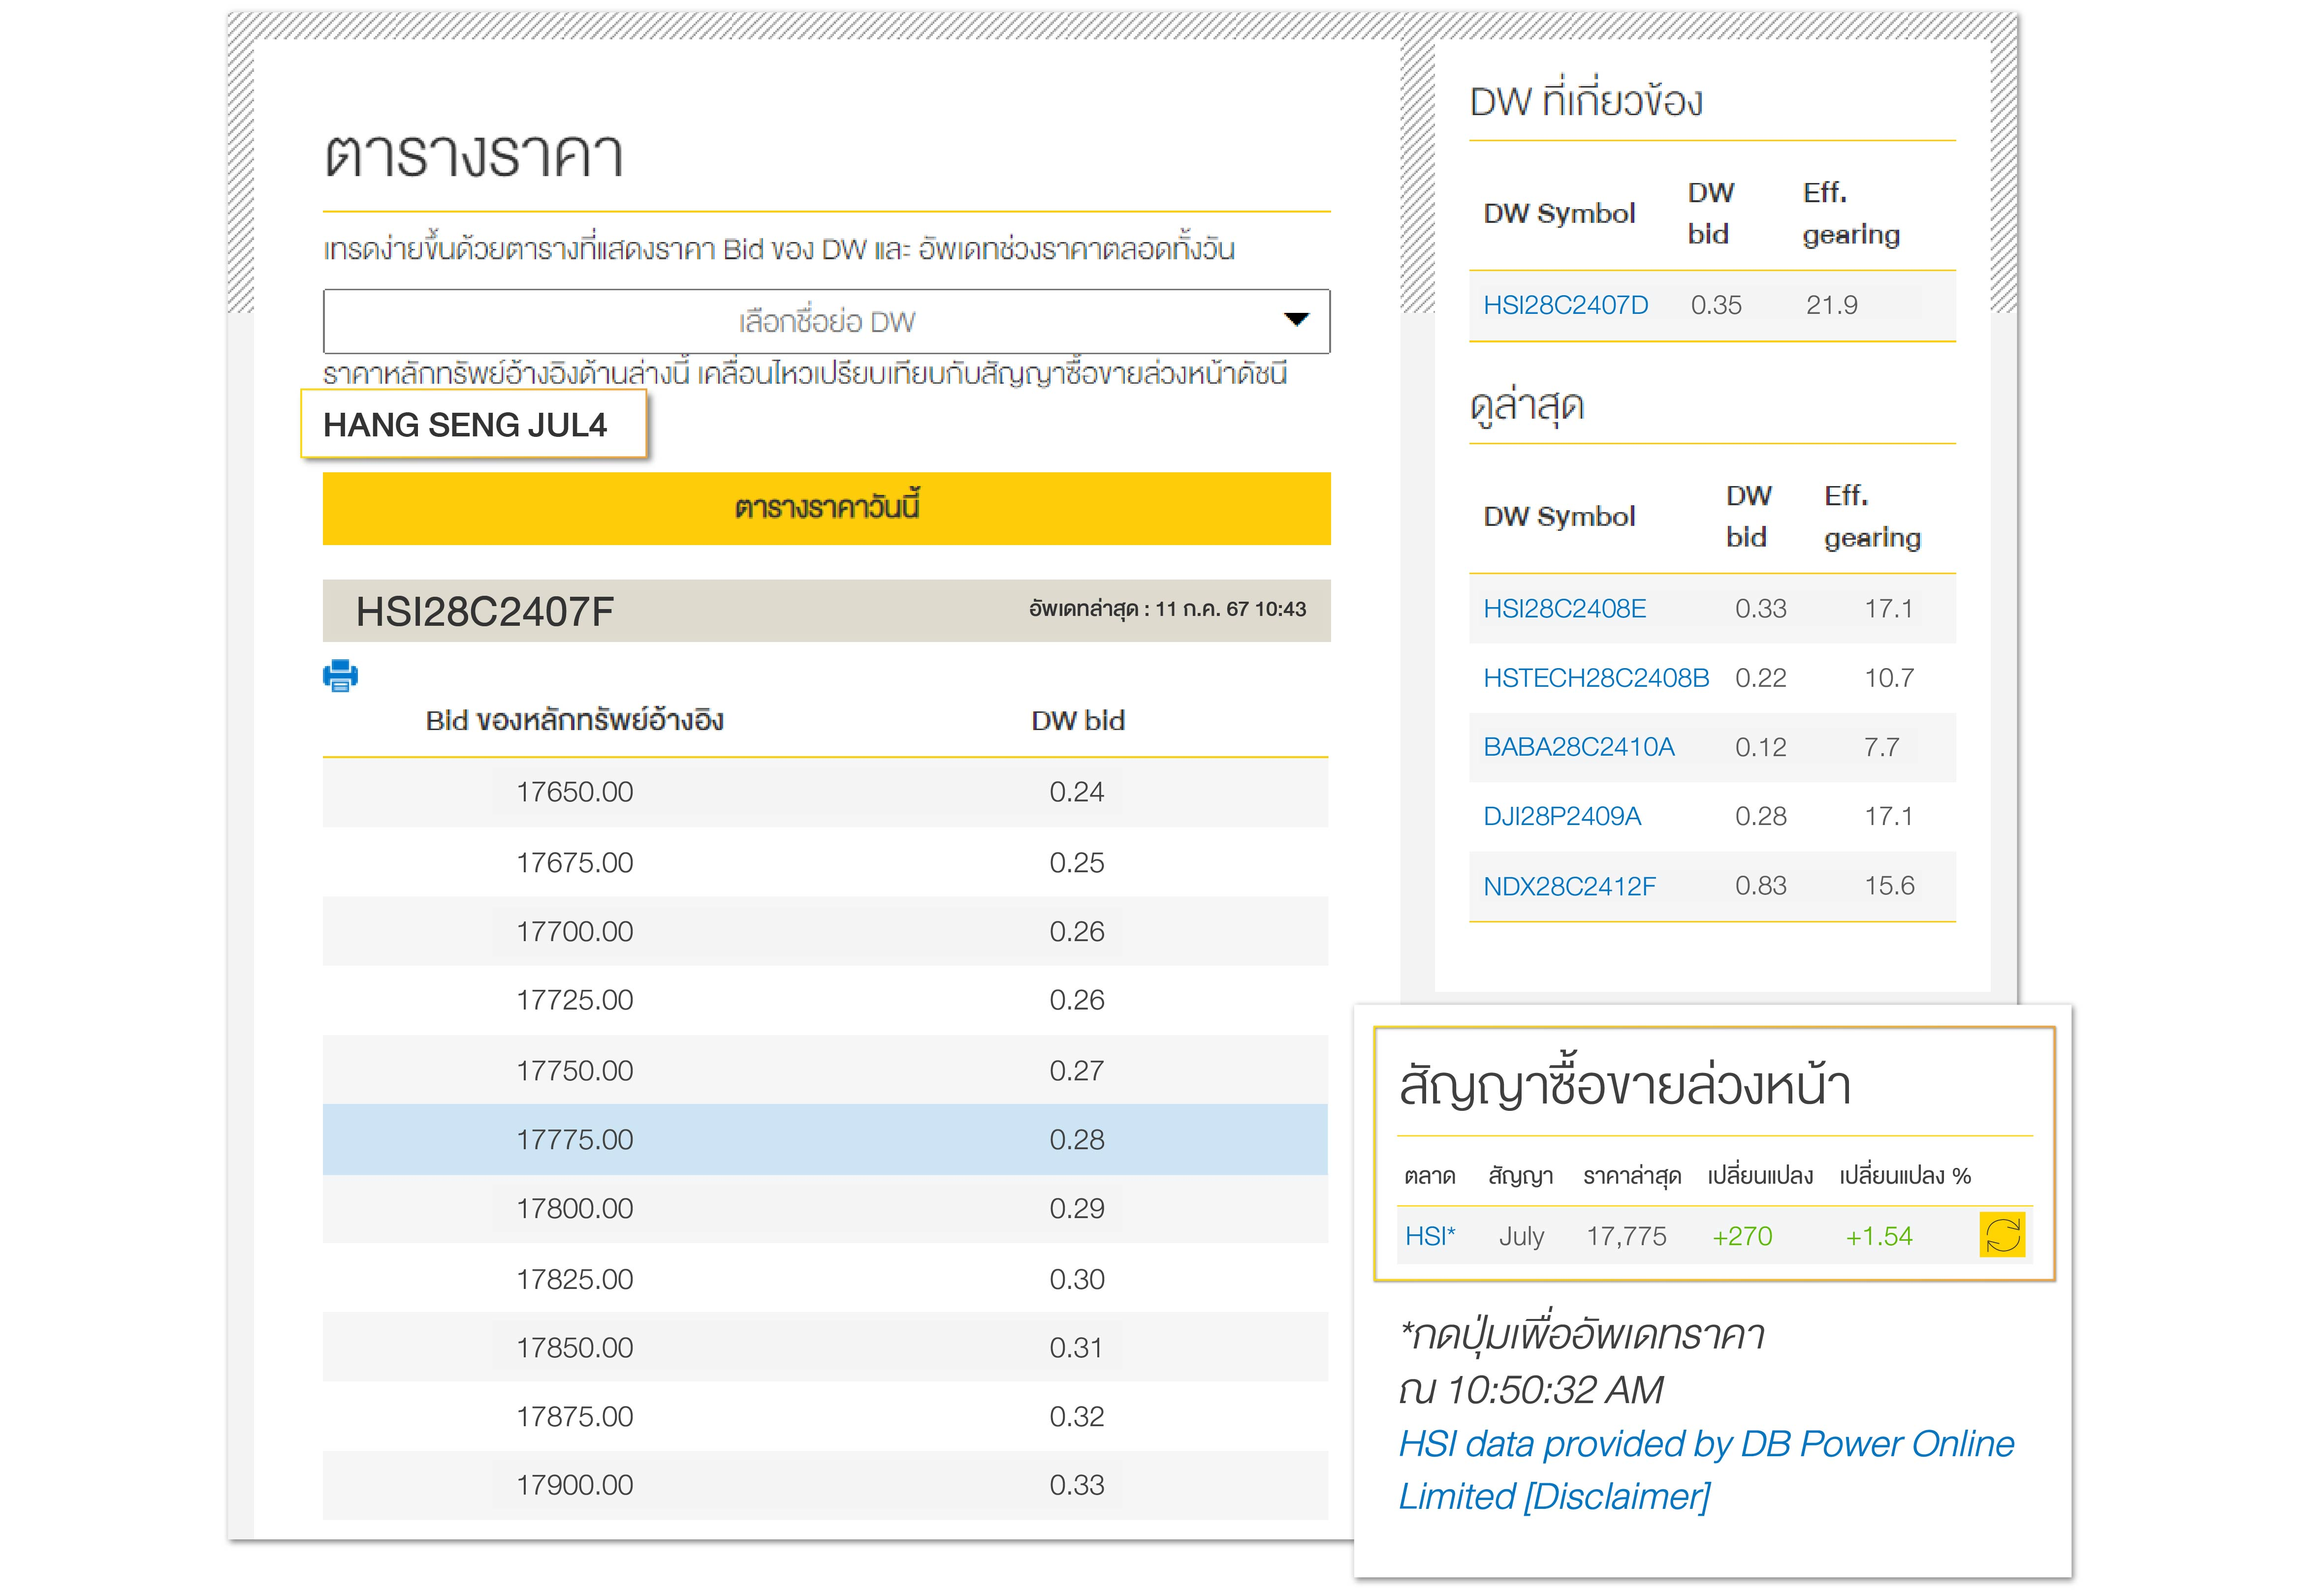Viewport: 2324px width, 1592px height.
Task: Select underlying bid value 17725.00
Action: (574, 999)
